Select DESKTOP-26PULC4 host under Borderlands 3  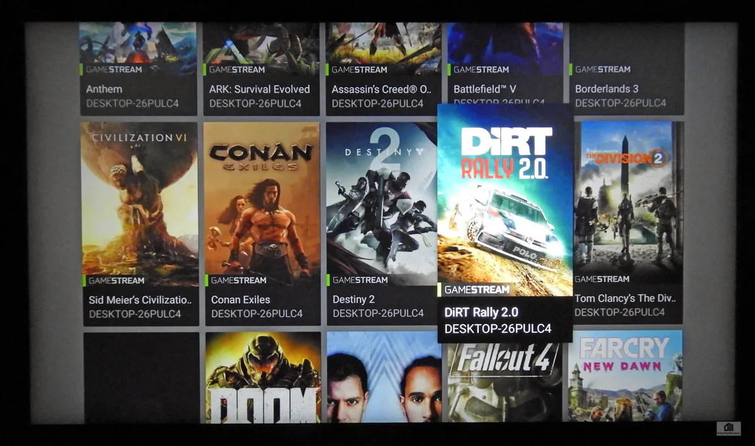pyautogui.click(x=621, y=103)
